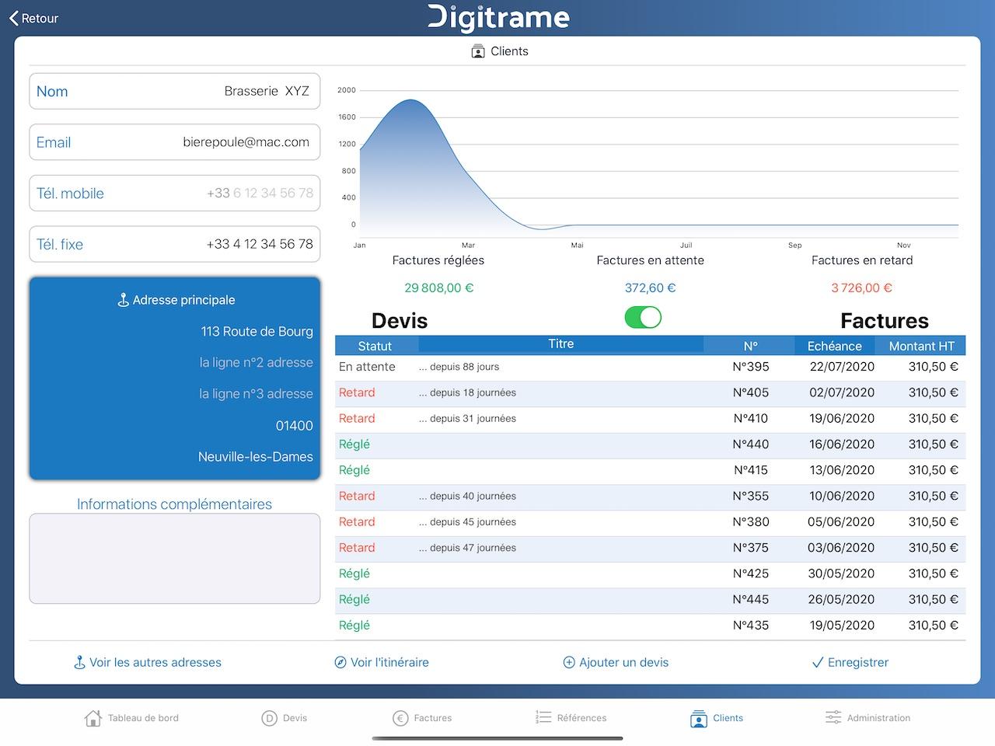
Task: Click due date 22/07/2020
Action: [842, 367]
